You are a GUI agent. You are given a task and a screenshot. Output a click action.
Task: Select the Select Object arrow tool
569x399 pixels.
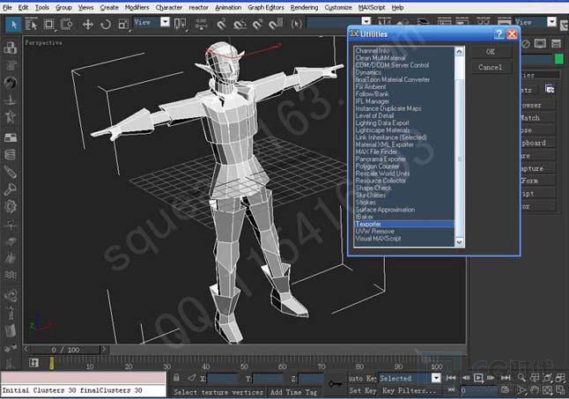13,25
